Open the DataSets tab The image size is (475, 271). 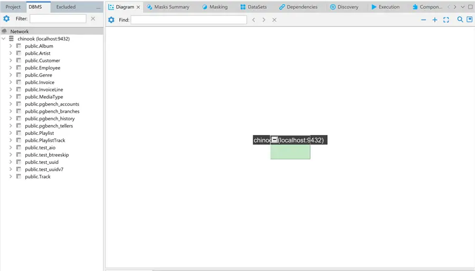click(253, 7)
